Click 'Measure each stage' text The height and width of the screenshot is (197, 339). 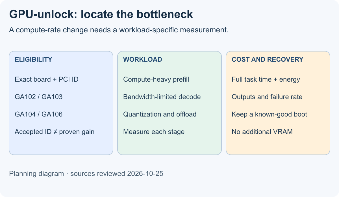click(154, 132)
